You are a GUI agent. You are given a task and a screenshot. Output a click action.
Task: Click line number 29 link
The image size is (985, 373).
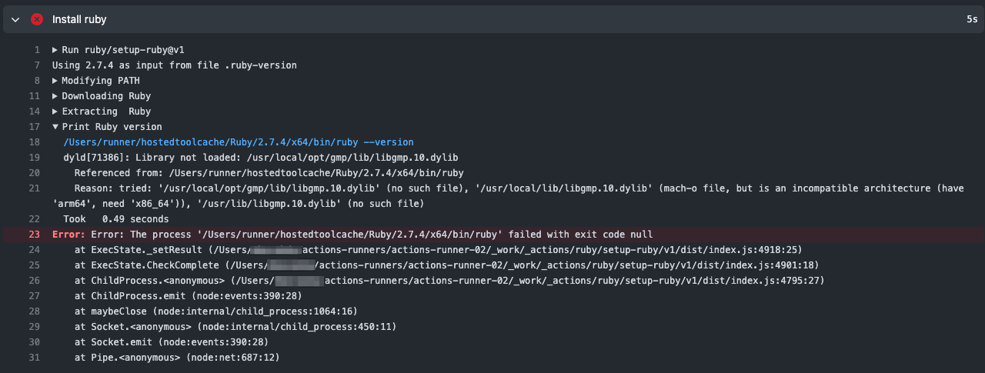tap(34, 327)
